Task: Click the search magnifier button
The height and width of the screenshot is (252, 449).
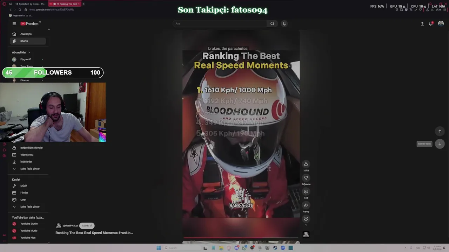Action: (272, 23)
